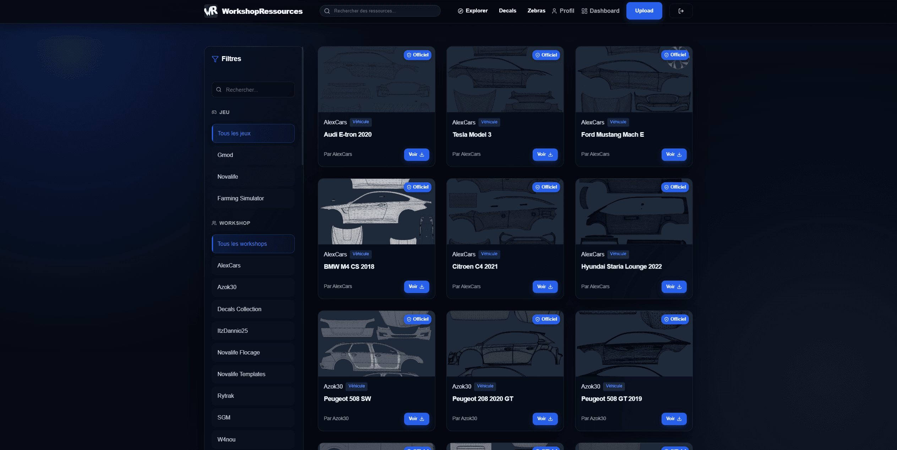897x450 pixels.
Task: Click the Officiel badge on Tesla Model 3
Action: [546, 55]
